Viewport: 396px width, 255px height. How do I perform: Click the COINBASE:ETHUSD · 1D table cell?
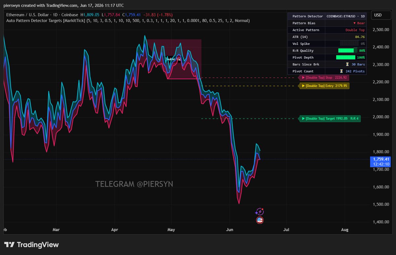[x=346, y=16]
